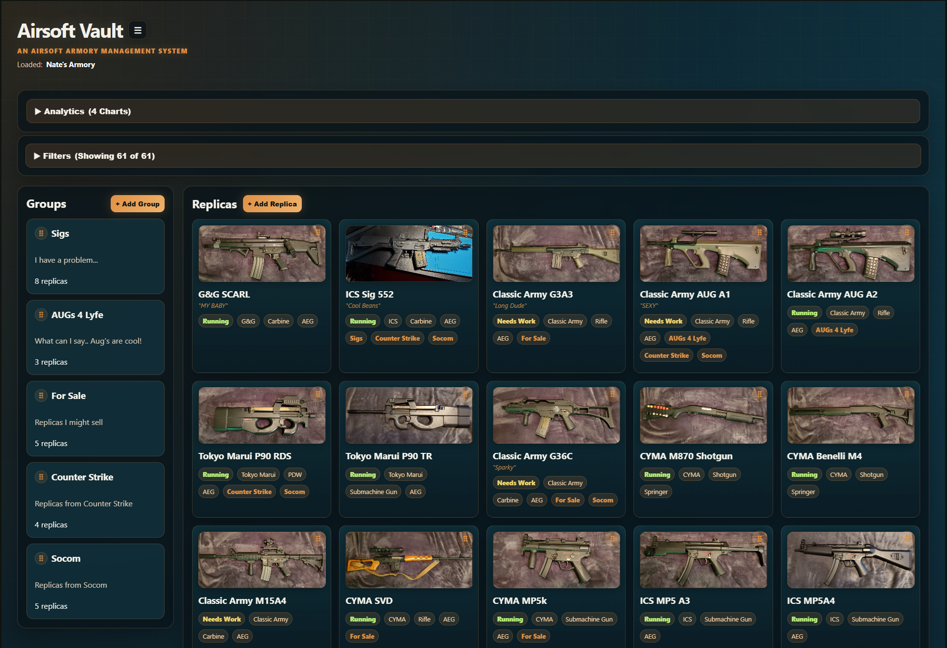Select the "Replicas I might sell" description
The image size is (947, 648).
click(69, 422)
